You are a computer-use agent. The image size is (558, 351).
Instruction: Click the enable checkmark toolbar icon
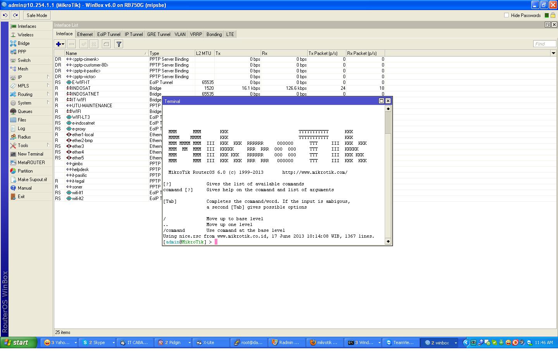84,44
